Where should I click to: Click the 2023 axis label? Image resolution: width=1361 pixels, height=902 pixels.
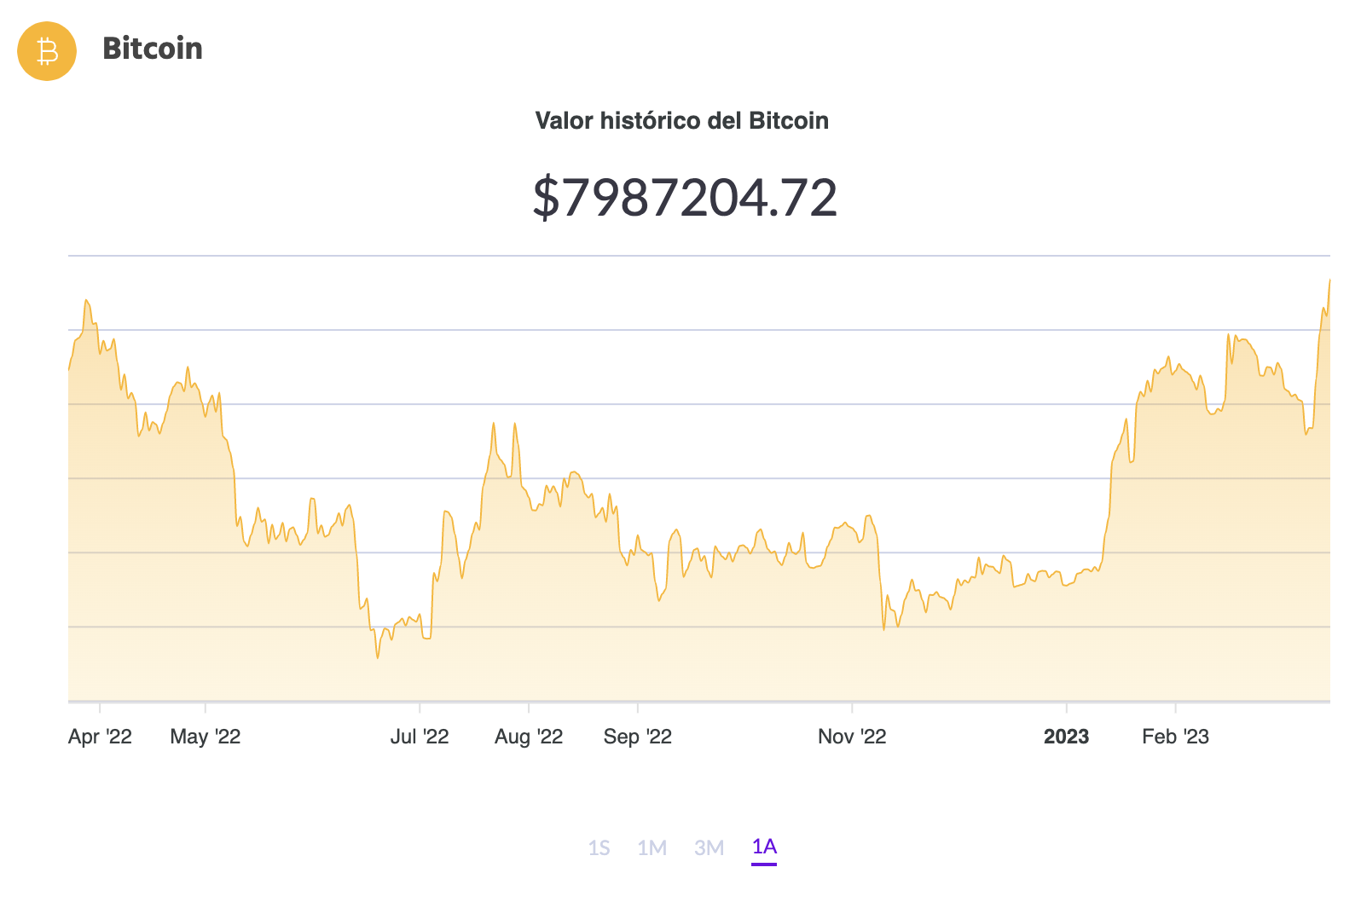[1067, 737]
